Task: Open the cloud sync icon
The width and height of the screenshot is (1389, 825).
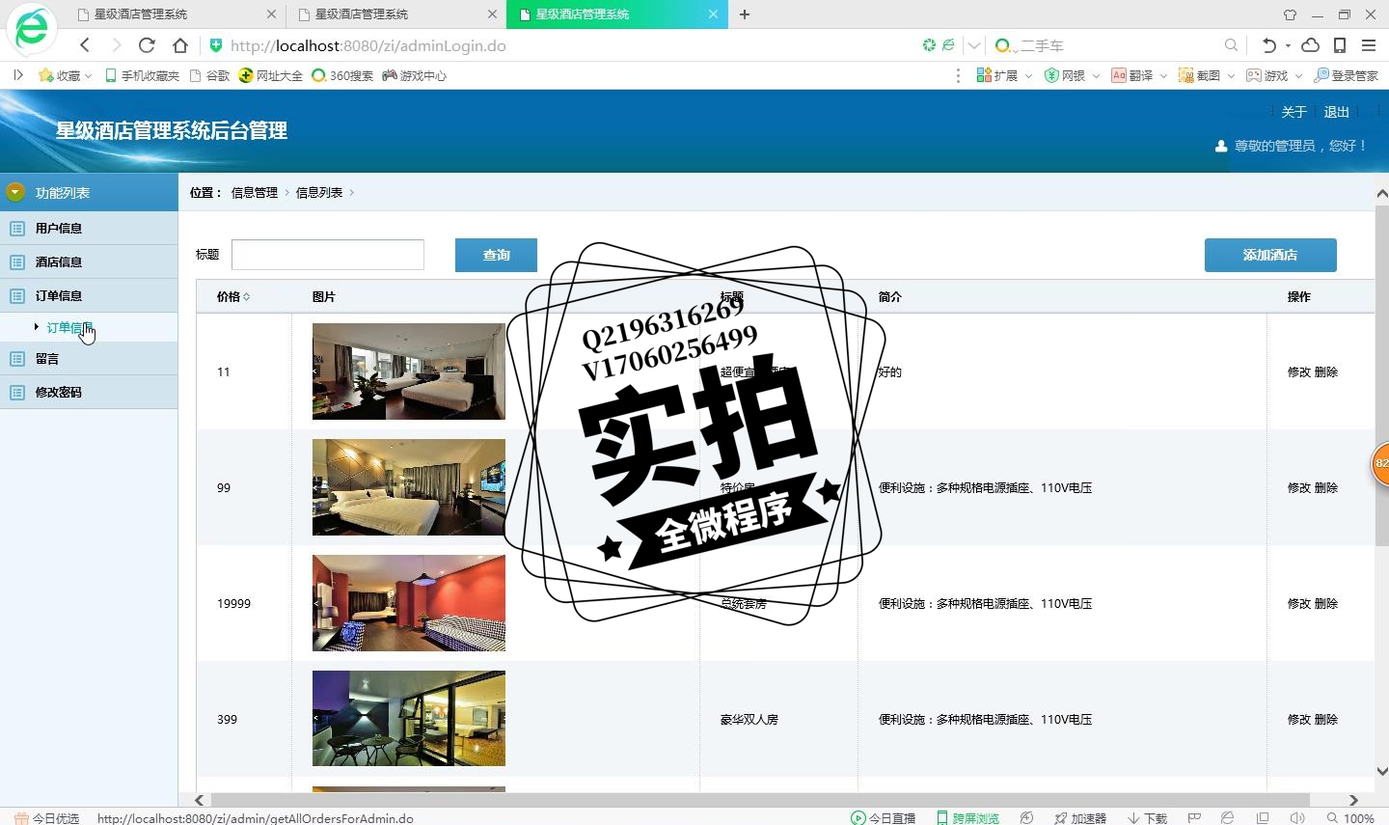Action: coord(1311,45)
